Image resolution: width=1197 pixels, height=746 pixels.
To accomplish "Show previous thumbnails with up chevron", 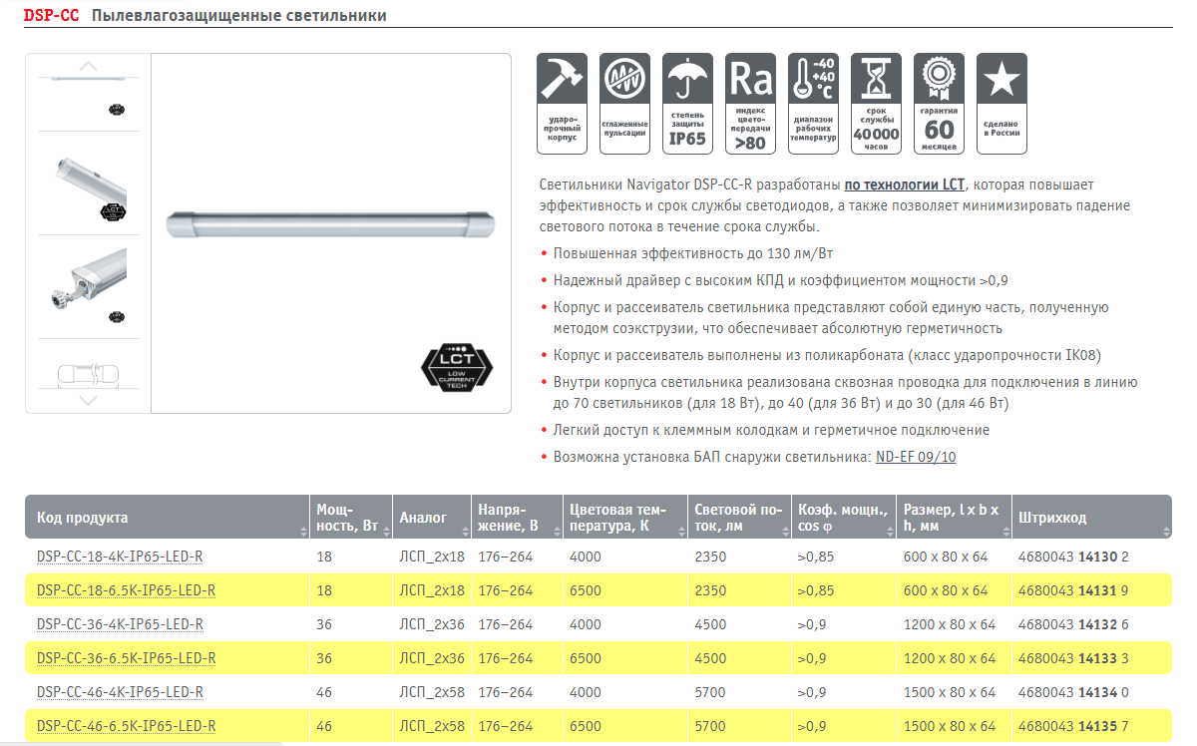I will tap(88, 66).
